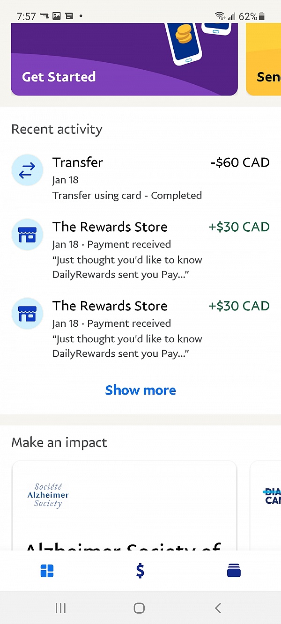Image resolution: width=281 pixels, height=624 pixels.
Task: Open the Wallet icon in bottom navigation
Action: pyautogui.click(x=233, y=571)
